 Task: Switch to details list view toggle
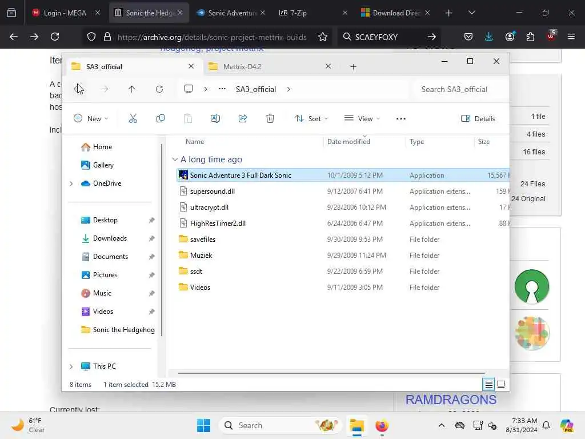tap(489, 384)
